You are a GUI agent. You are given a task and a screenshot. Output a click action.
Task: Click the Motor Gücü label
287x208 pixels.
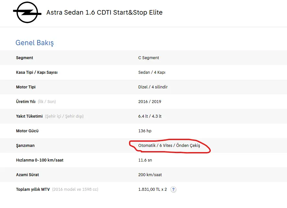click(27, 131)
